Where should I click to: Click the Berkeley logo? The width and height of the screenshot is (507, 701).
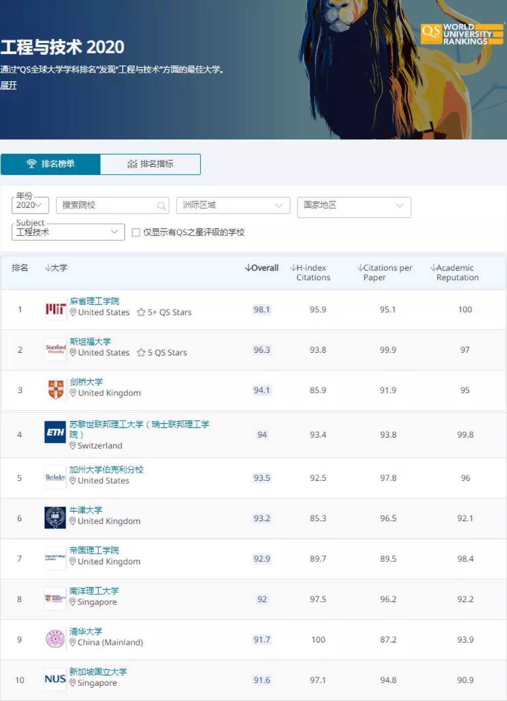coord(55,477)
